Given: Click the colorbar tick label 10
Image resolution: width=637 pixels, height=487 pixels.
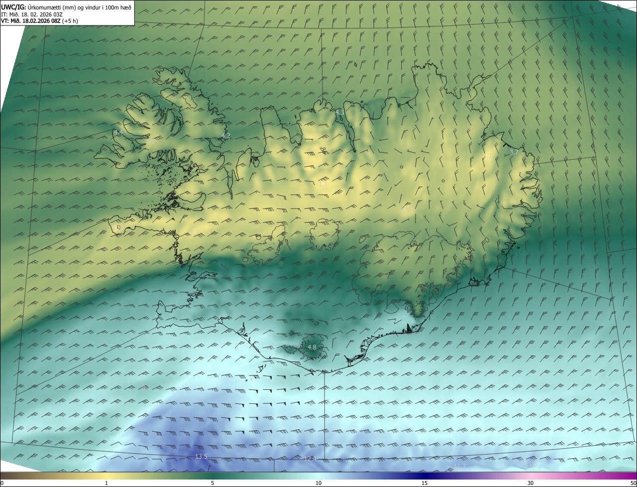Looking at the screenshot, I should 318,483.
